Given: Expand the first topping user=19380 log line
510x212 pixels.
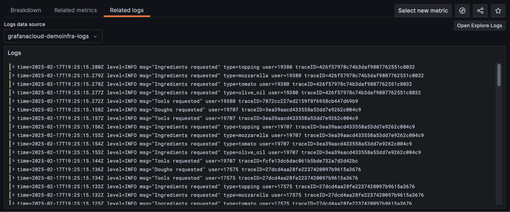Looking at the screenshot, I should click(13, 67).
